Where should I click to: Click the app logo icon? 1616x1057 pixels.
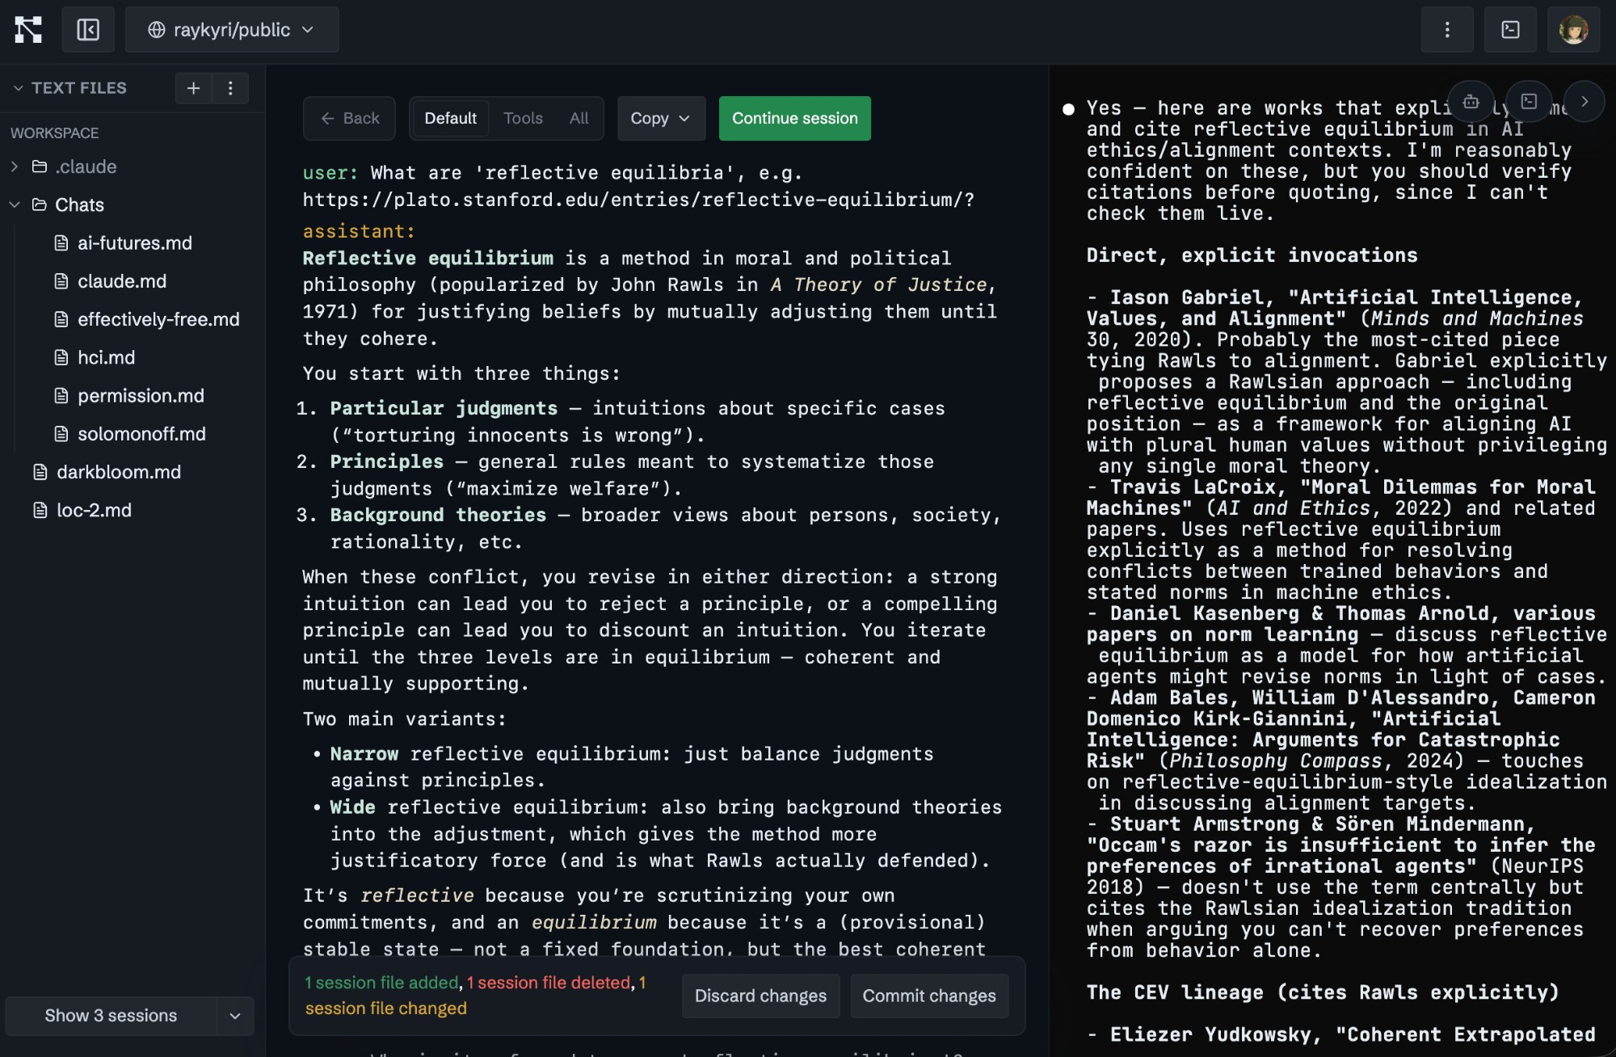click(x=28, y=30)
